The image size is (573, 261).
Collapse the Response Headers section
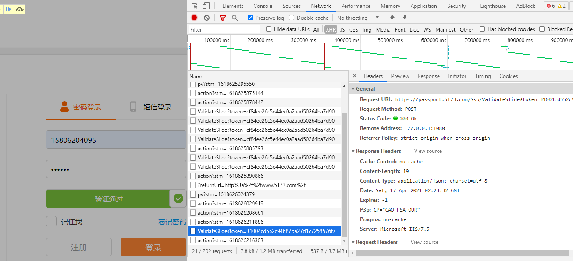pyautogui.click(x=353, y=151)
